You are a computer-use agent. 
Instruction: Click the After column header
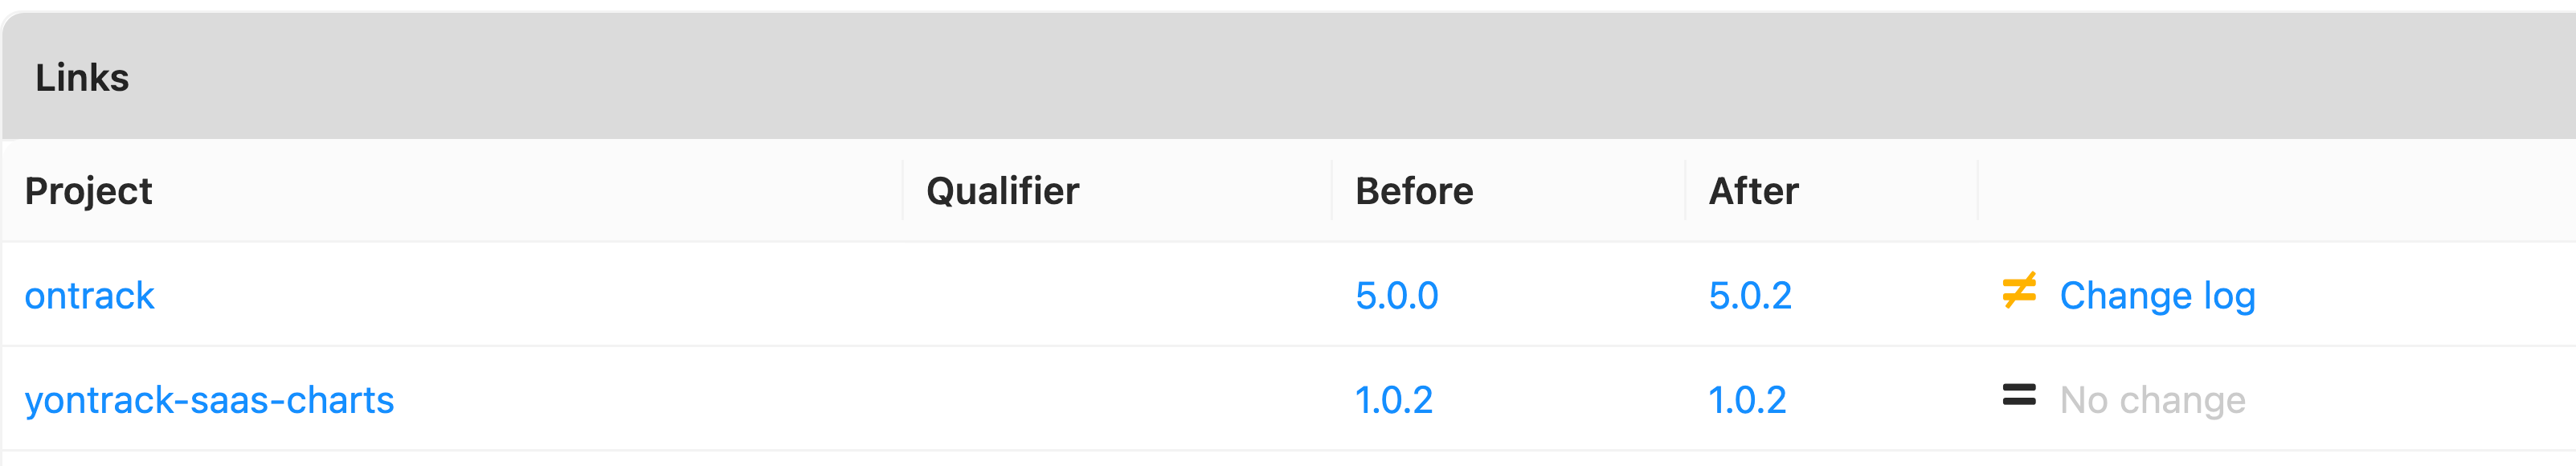(1753, 191)
